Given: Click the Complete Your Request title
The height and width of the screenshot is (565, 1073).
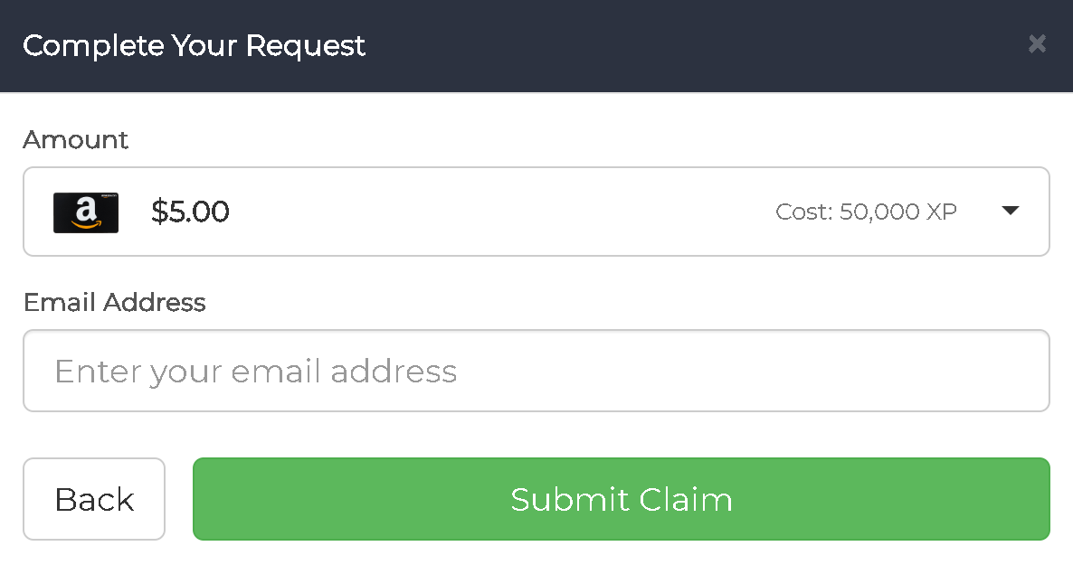Looking at the screenshot, I should [194, 45].
